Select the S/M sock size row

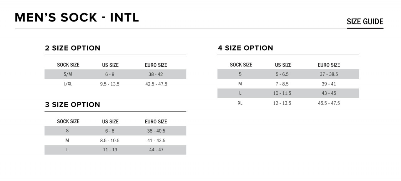(x=115, y=74)
